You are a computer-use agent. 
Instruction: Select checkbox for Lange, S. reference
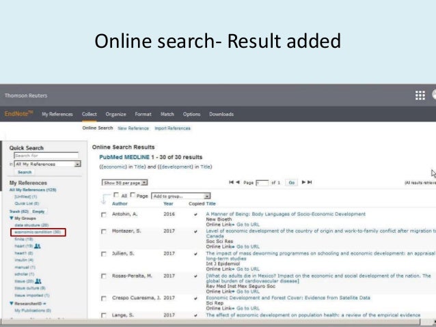tap(104, 315)
